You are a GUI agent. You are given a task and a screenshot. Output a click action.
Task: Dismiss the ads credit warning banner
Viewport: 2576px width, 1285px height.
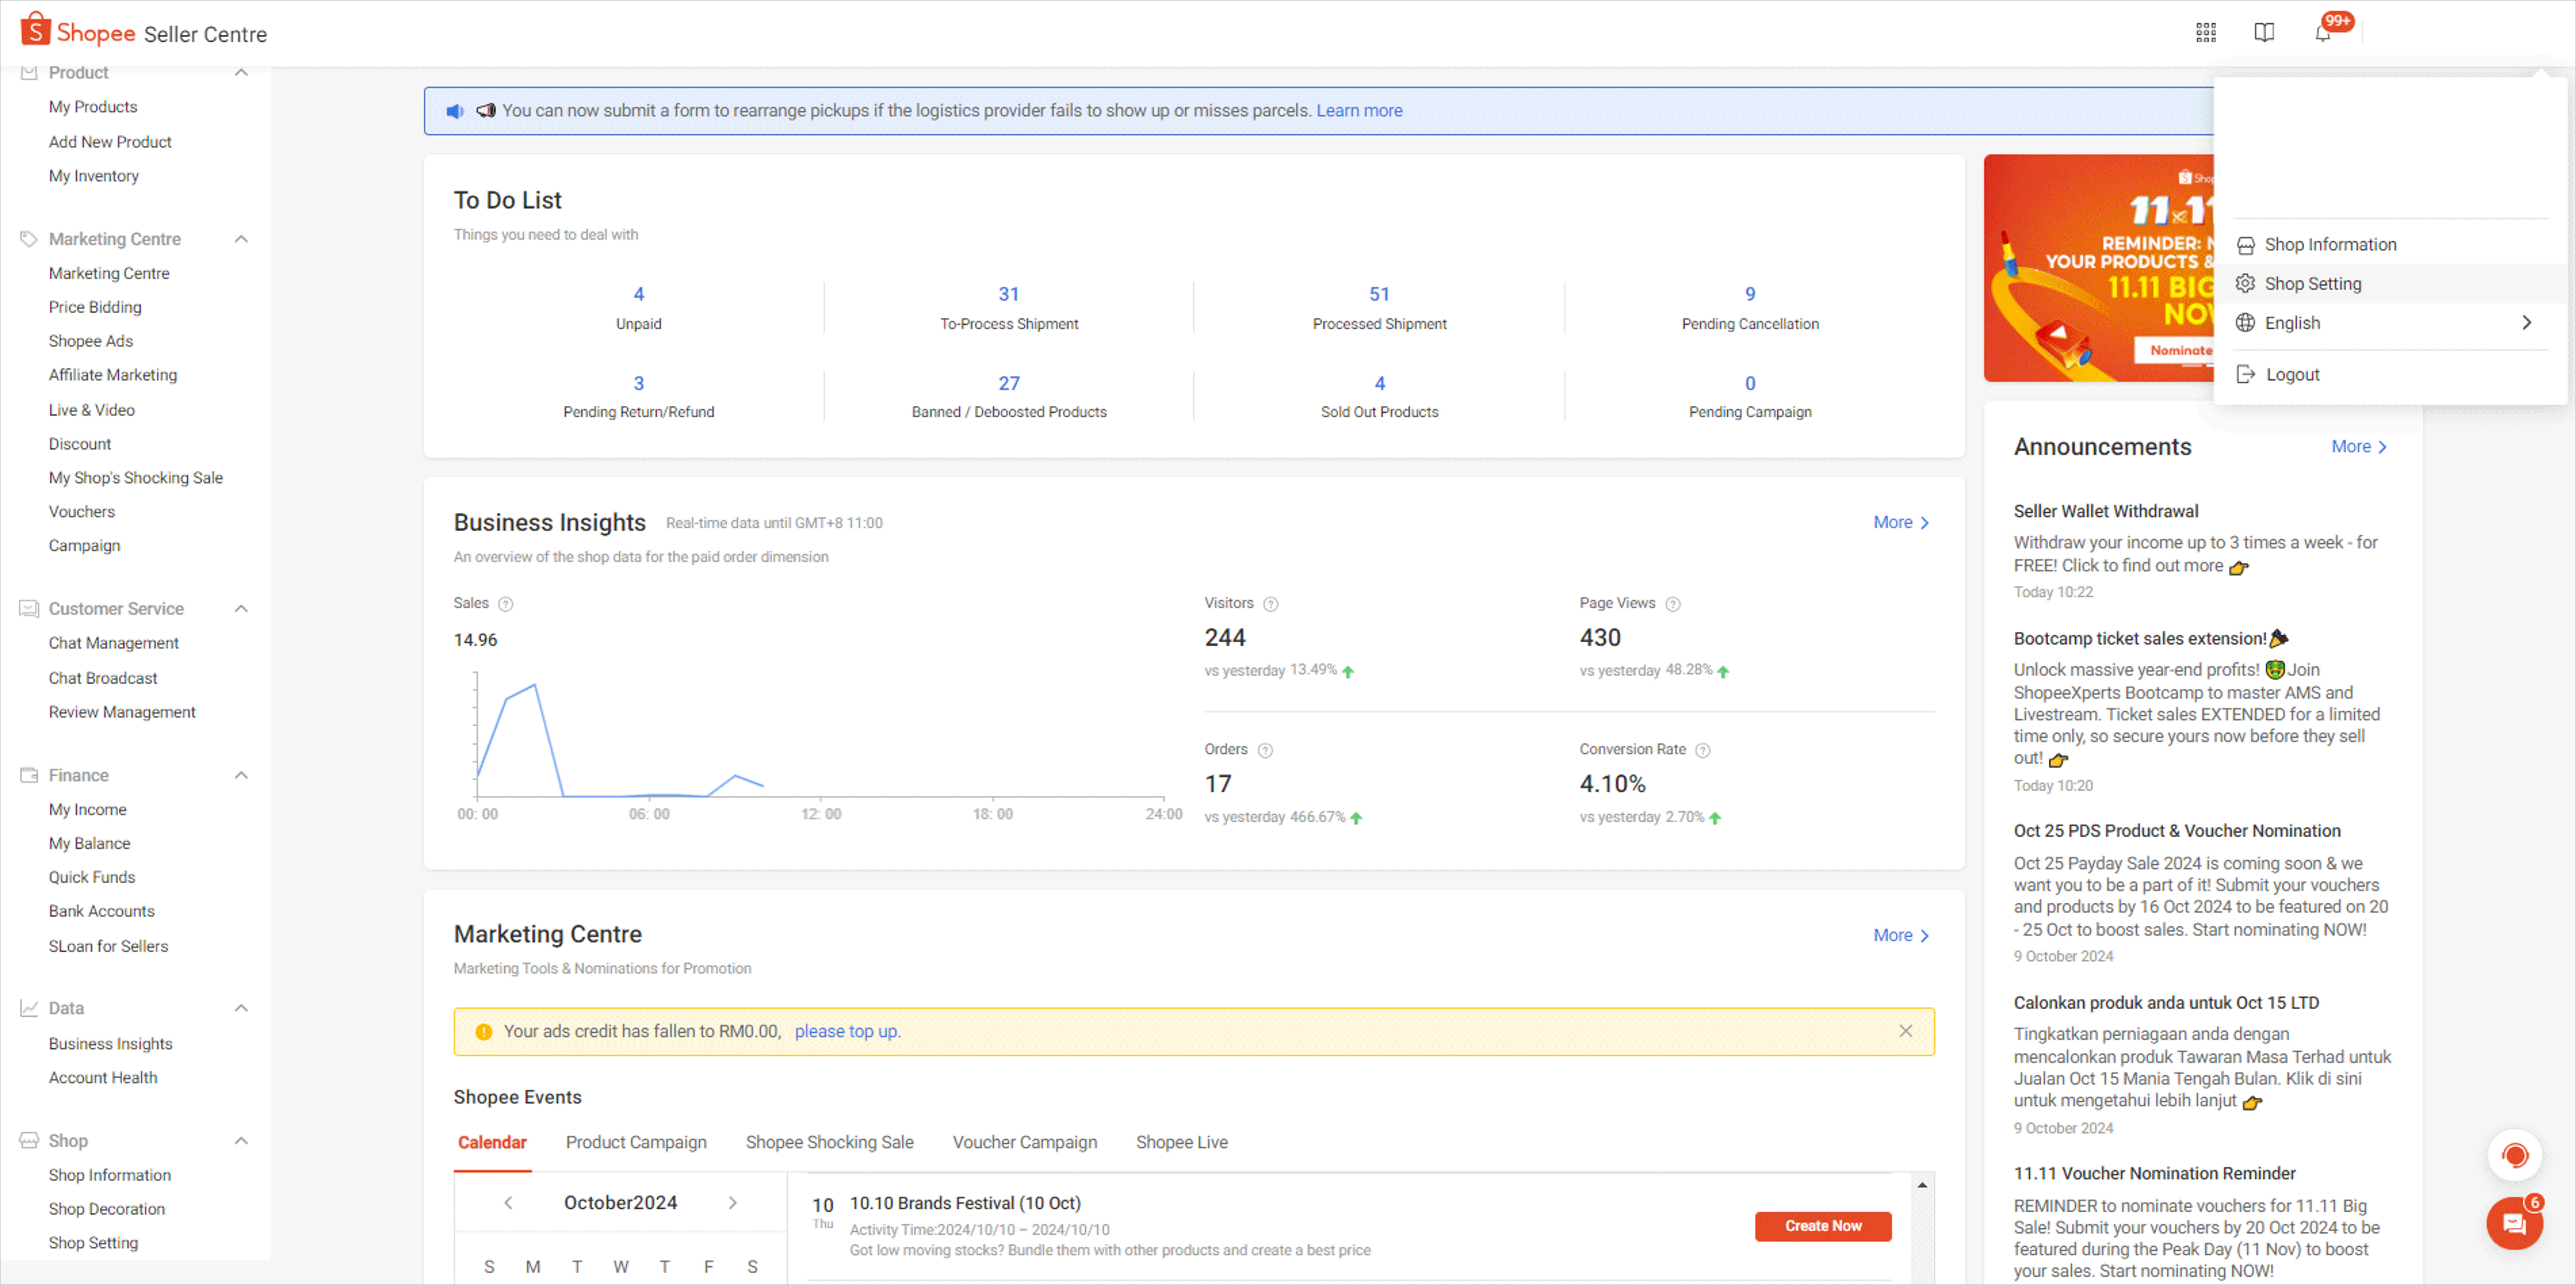pos(1905,1030)
